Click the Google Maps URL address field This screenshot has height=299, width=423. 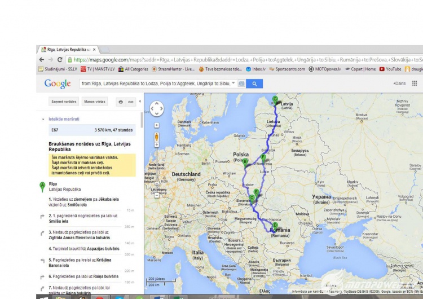(x=245, y=60)
